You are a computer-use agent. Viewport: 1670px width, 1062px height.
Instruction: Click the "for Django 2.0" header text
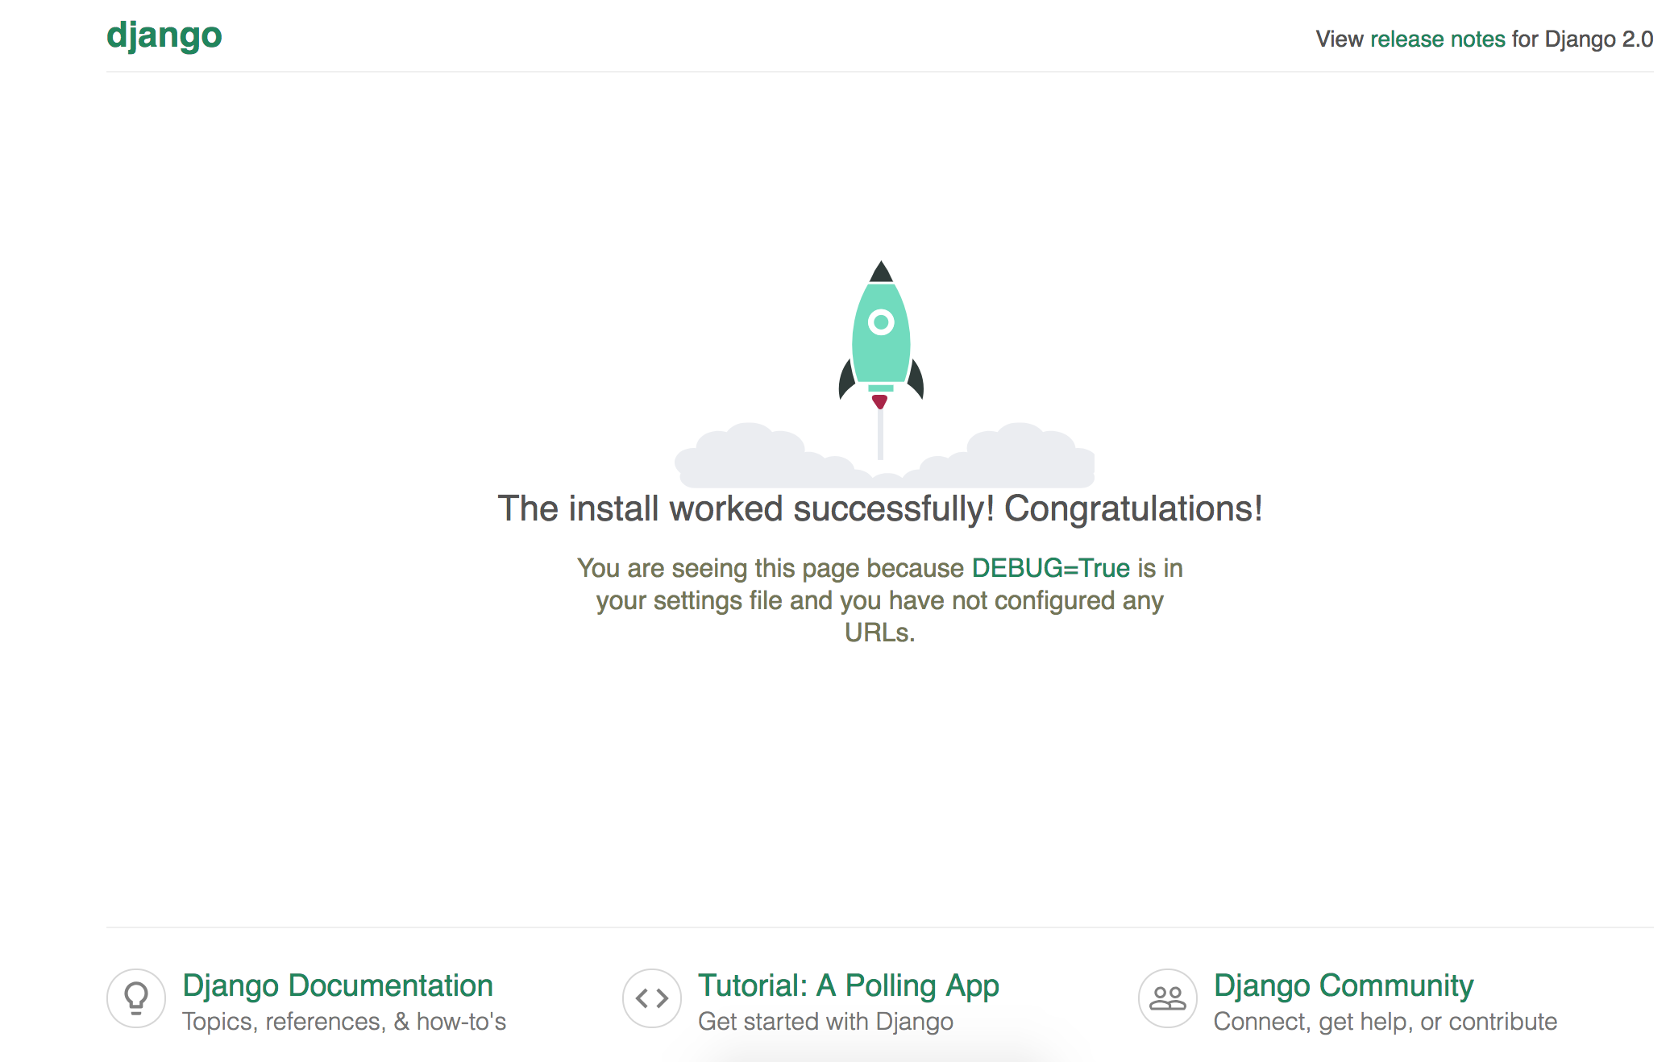click(1581, 39)
